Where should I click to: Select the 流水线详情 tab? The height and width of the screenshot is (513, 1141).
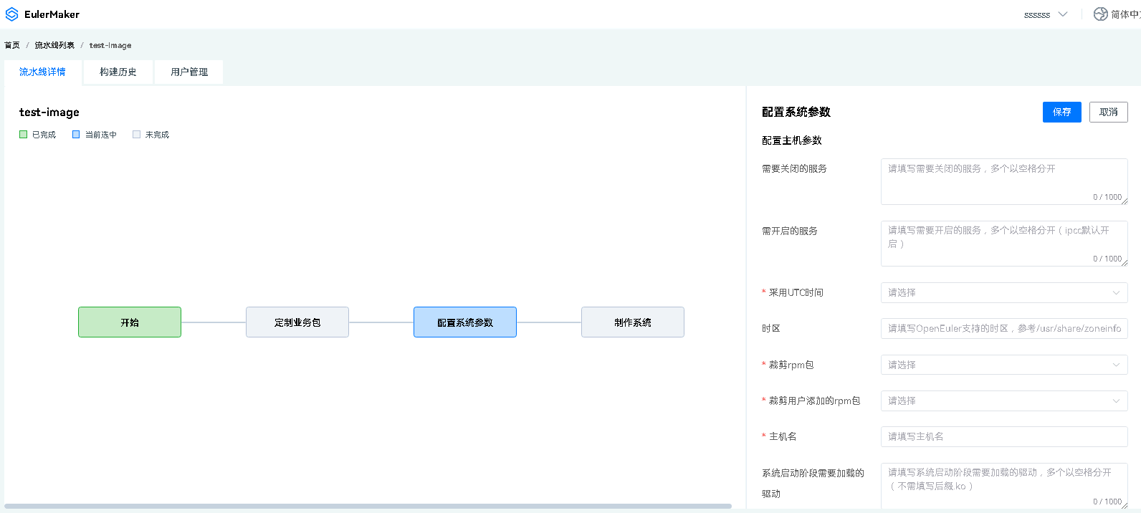[42, 72]
